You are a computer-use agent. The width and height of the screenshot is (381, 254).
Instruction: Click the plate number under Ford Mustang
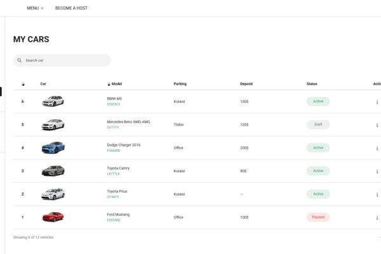(114, 220)
